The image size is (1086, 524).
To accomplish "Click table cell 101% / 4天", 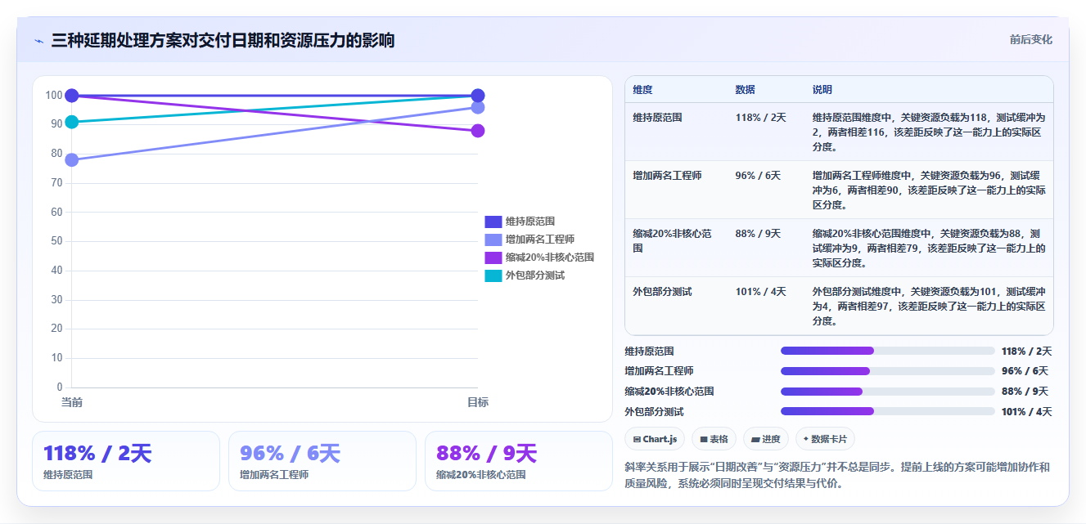I will tap(760, 292).
